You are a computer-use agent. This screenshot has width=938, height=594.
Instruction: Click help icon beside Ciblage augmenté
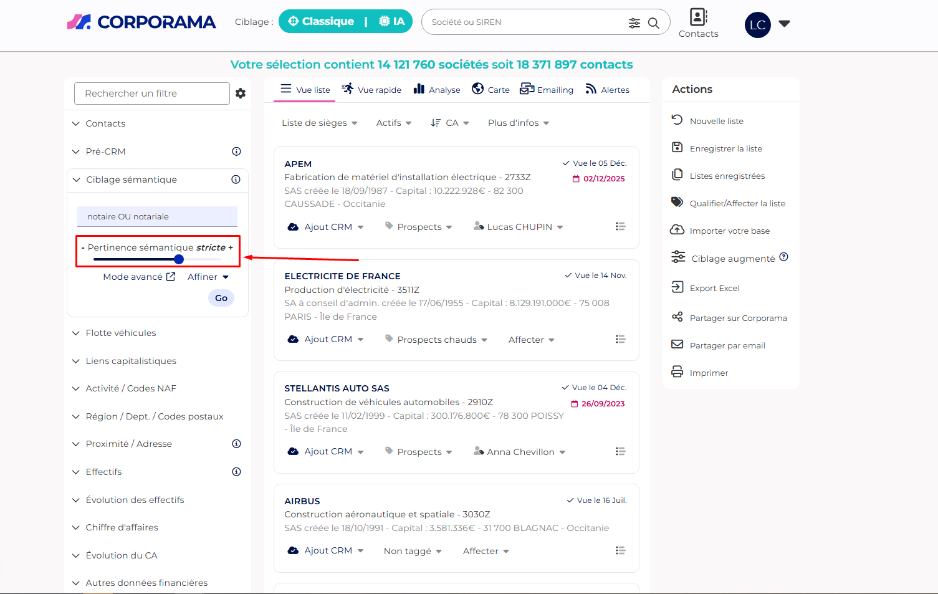[784, 257]
